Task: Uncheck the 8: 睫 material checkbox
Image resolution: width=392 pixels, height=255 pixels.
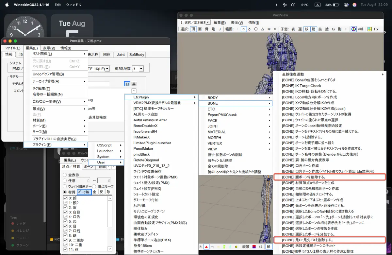Action: 66,235
